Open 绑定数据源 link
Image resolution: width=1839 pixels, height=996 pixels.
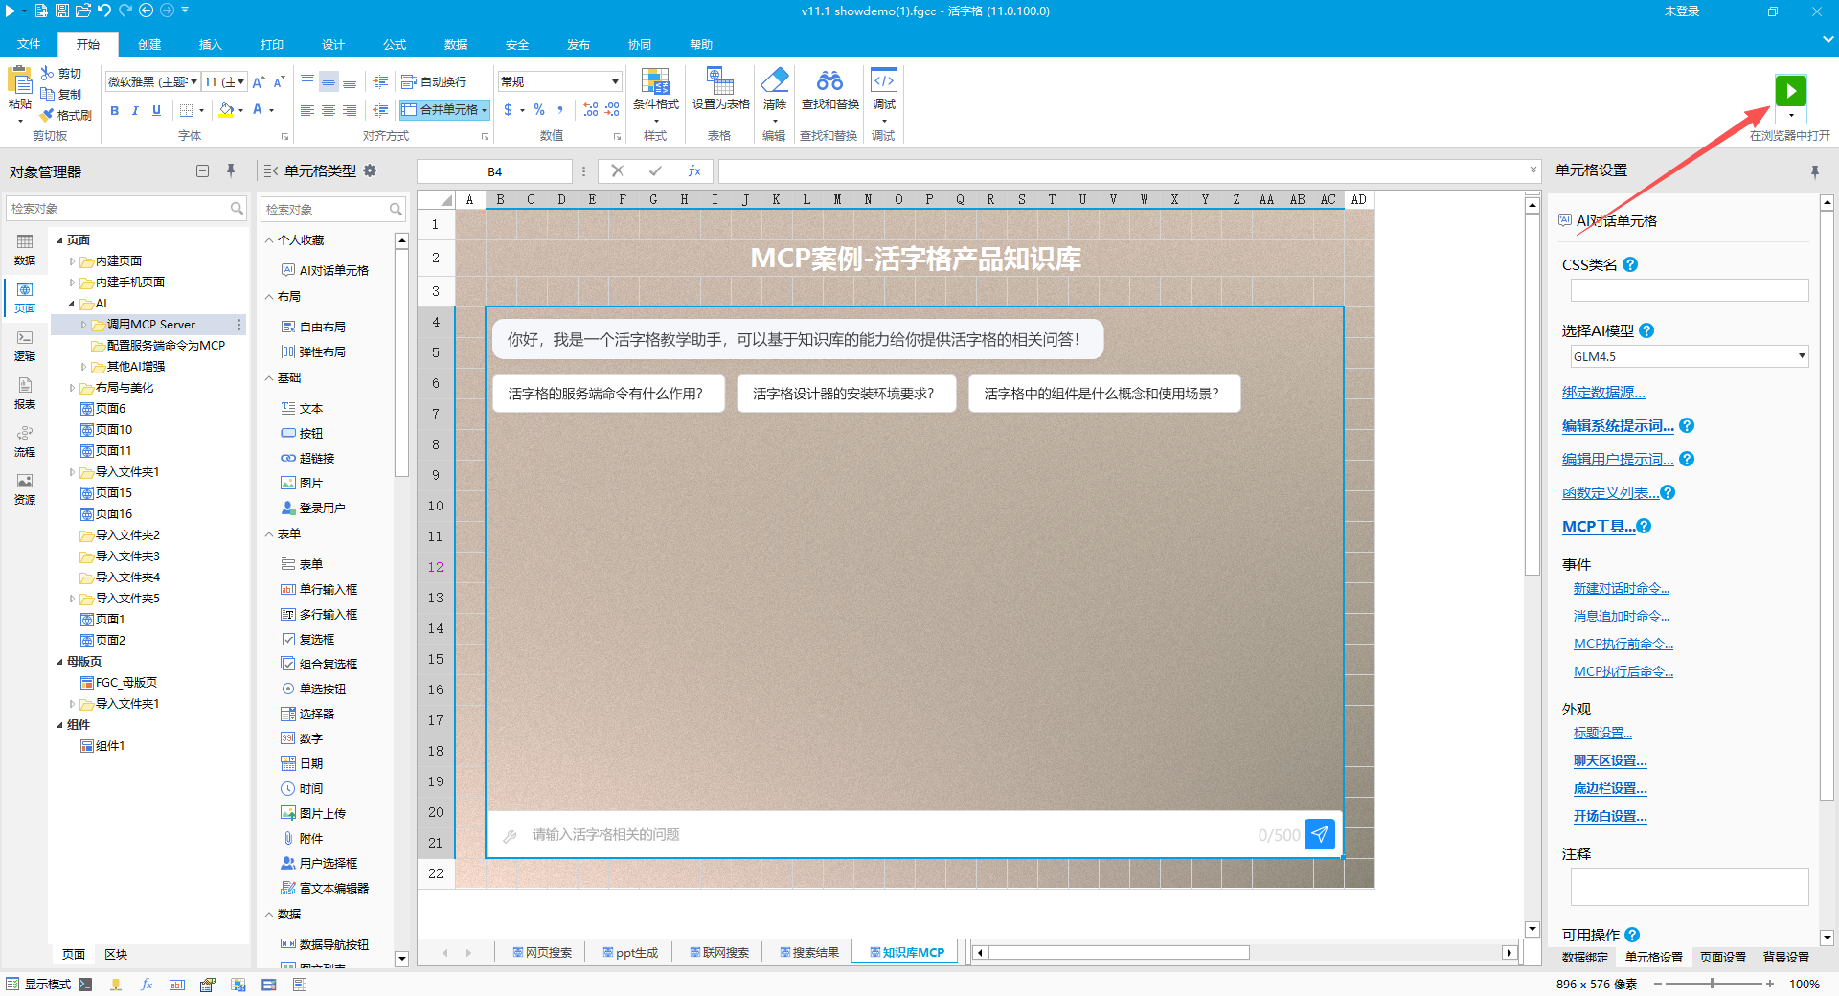[x=1603, y=392]
